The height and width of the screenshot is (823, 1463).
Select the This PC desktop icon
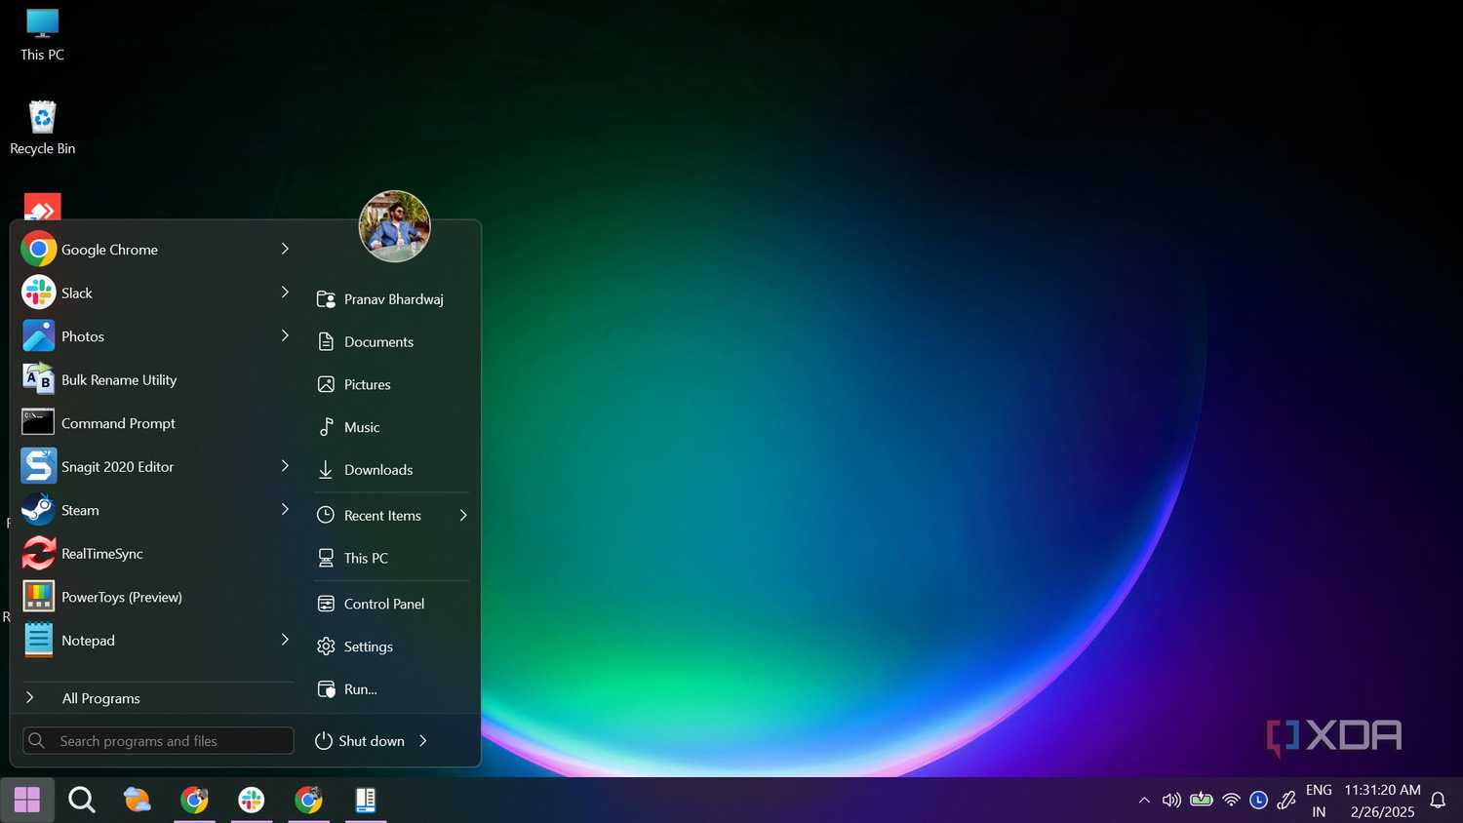(42, 35)
